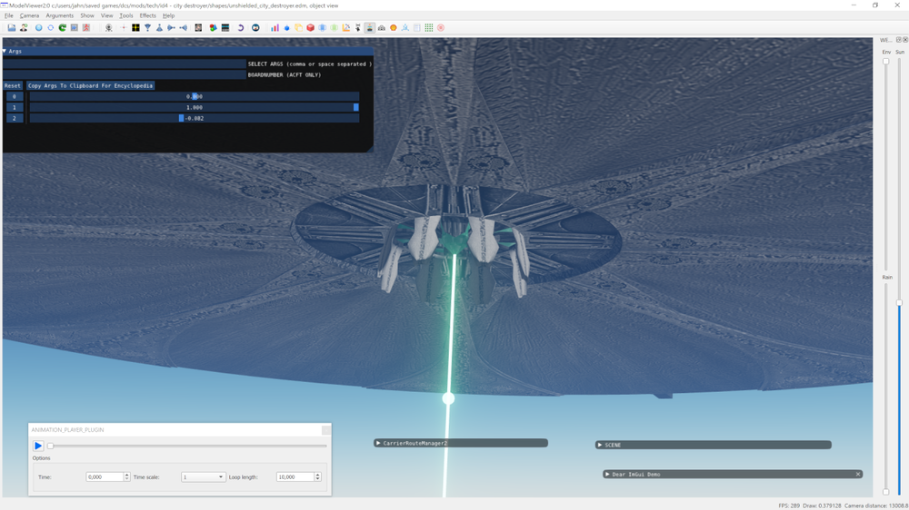Open the File menu
Image resolution: width=909 pixels, height=510 pixels.
[9, 15]
